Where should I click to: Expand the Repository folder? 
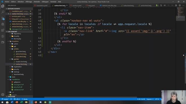[x=19, y=34]
